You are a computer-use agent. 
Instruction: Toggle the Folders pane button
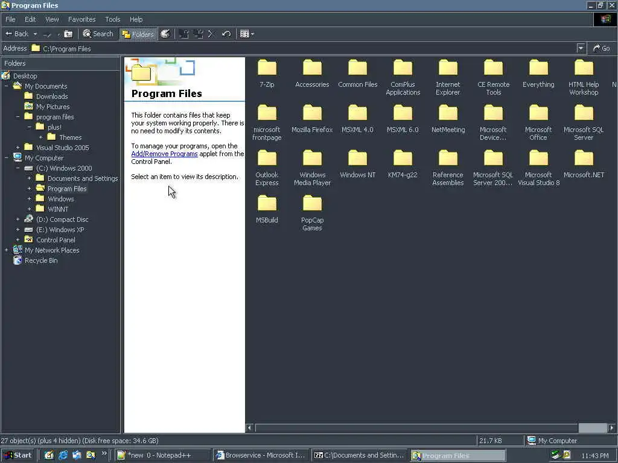click(138, 34)
